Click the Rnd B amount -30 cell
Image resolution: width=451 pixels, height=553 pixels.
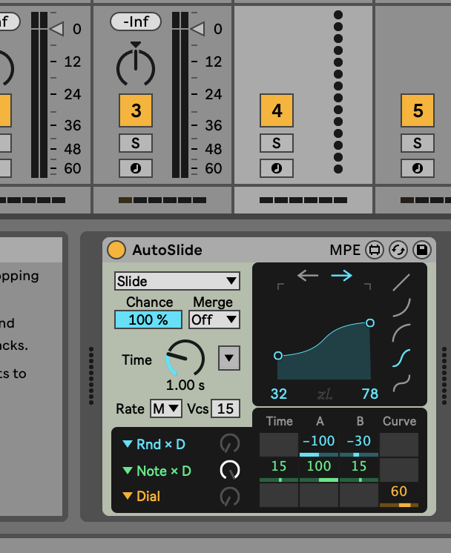(x=359, y=444)
